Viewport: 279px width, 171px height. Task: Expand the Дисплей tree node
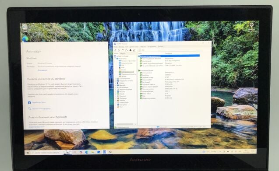[x=115, y=85]
